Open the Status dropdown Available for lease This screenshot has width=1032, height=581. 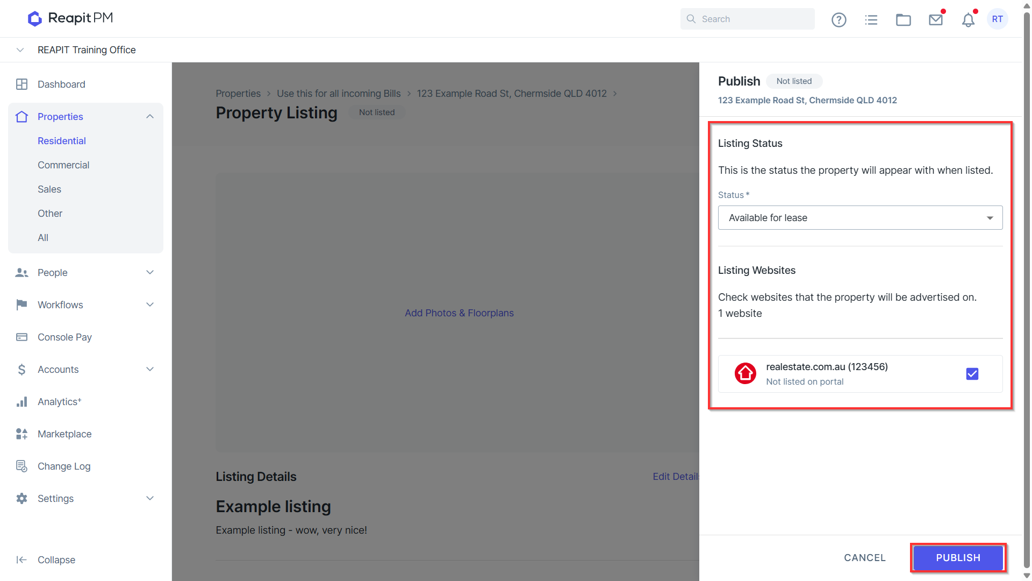pyautogui.click(x=860, y=218)
